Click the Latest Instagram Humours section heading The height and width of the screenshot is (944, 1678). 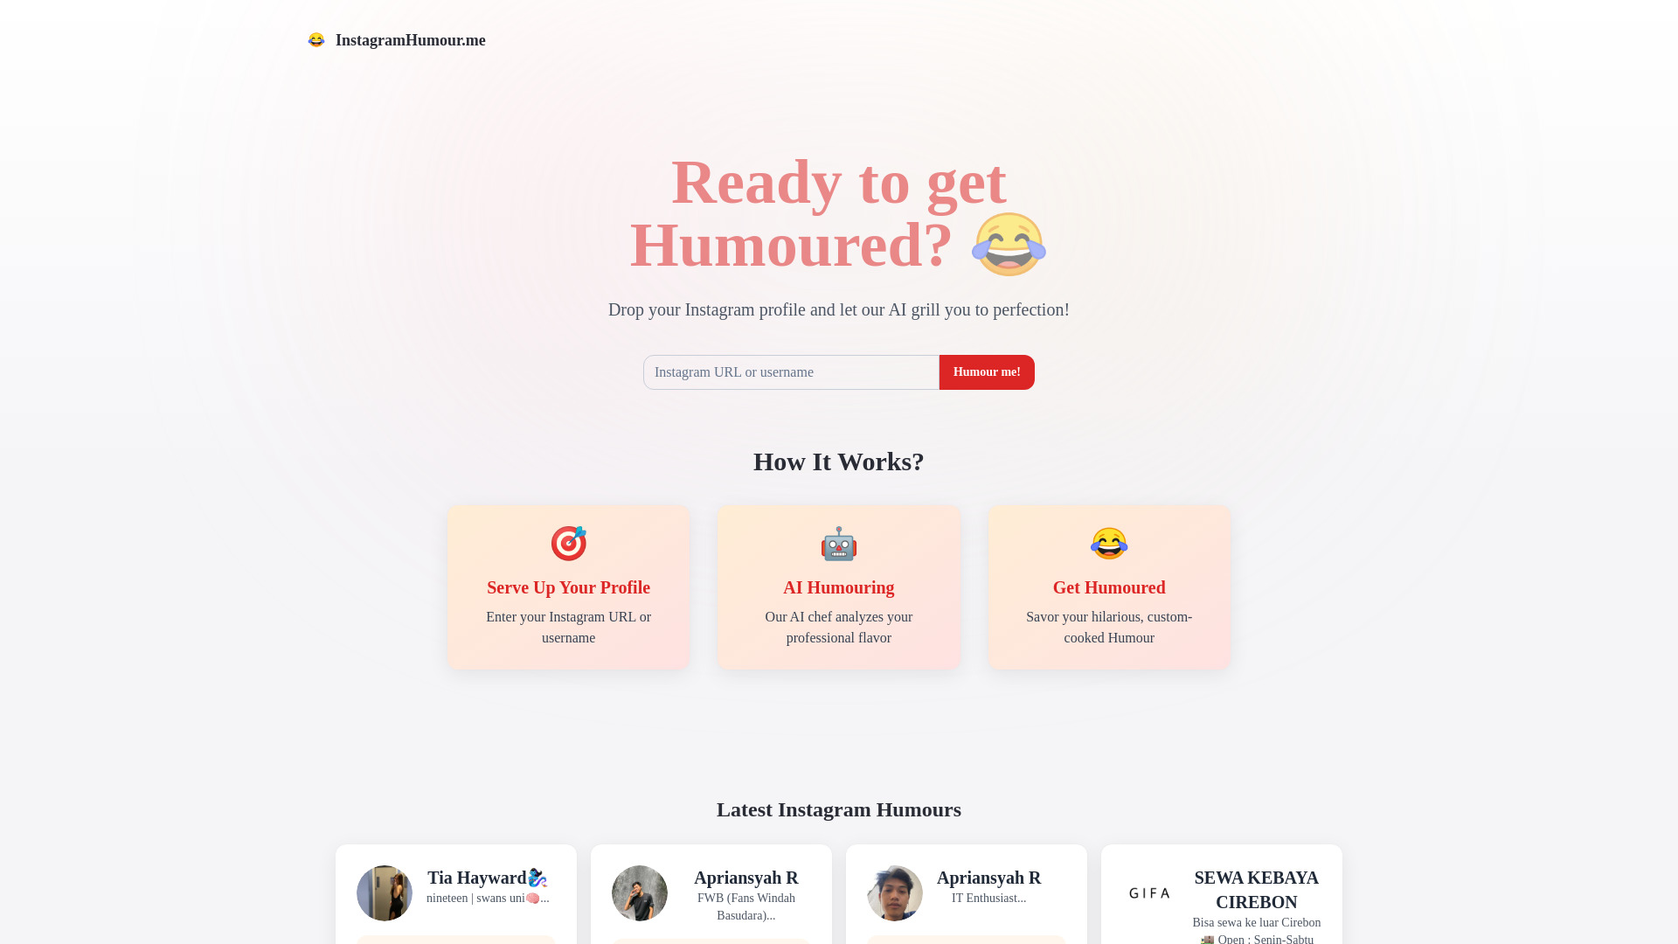(839, 809)
